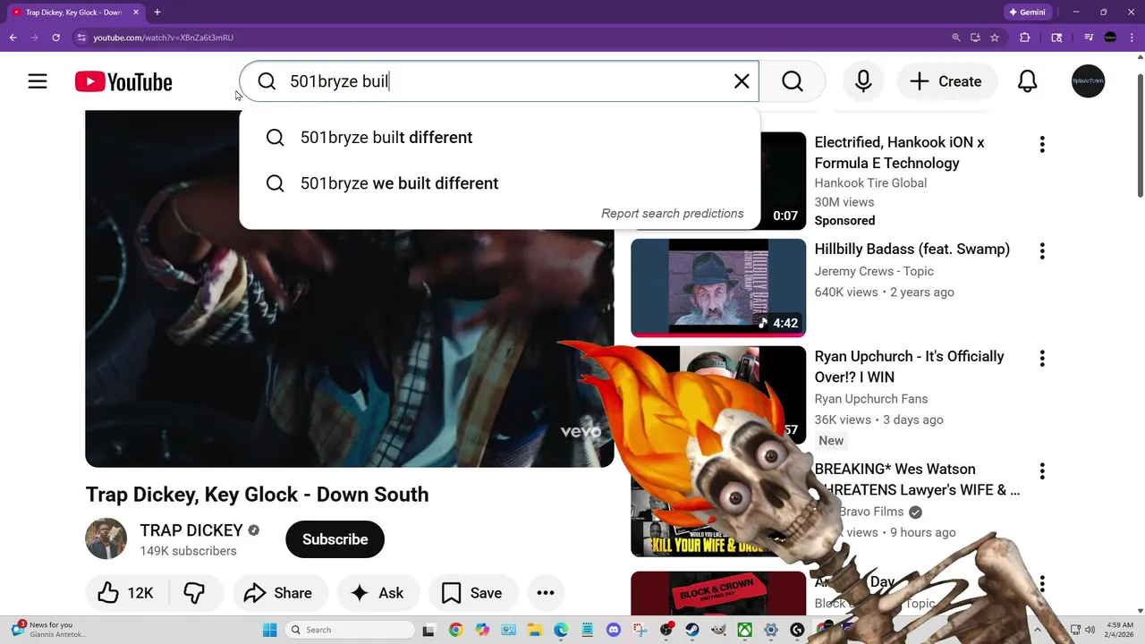
Task: Open Chrome profile avatar
Action: pos(1110,38)
